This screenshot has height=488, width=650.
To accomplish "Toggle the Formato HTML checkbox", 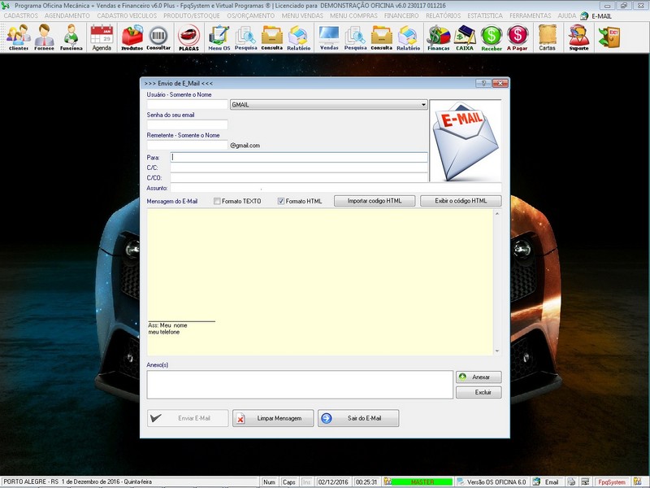I will (280, 201).
